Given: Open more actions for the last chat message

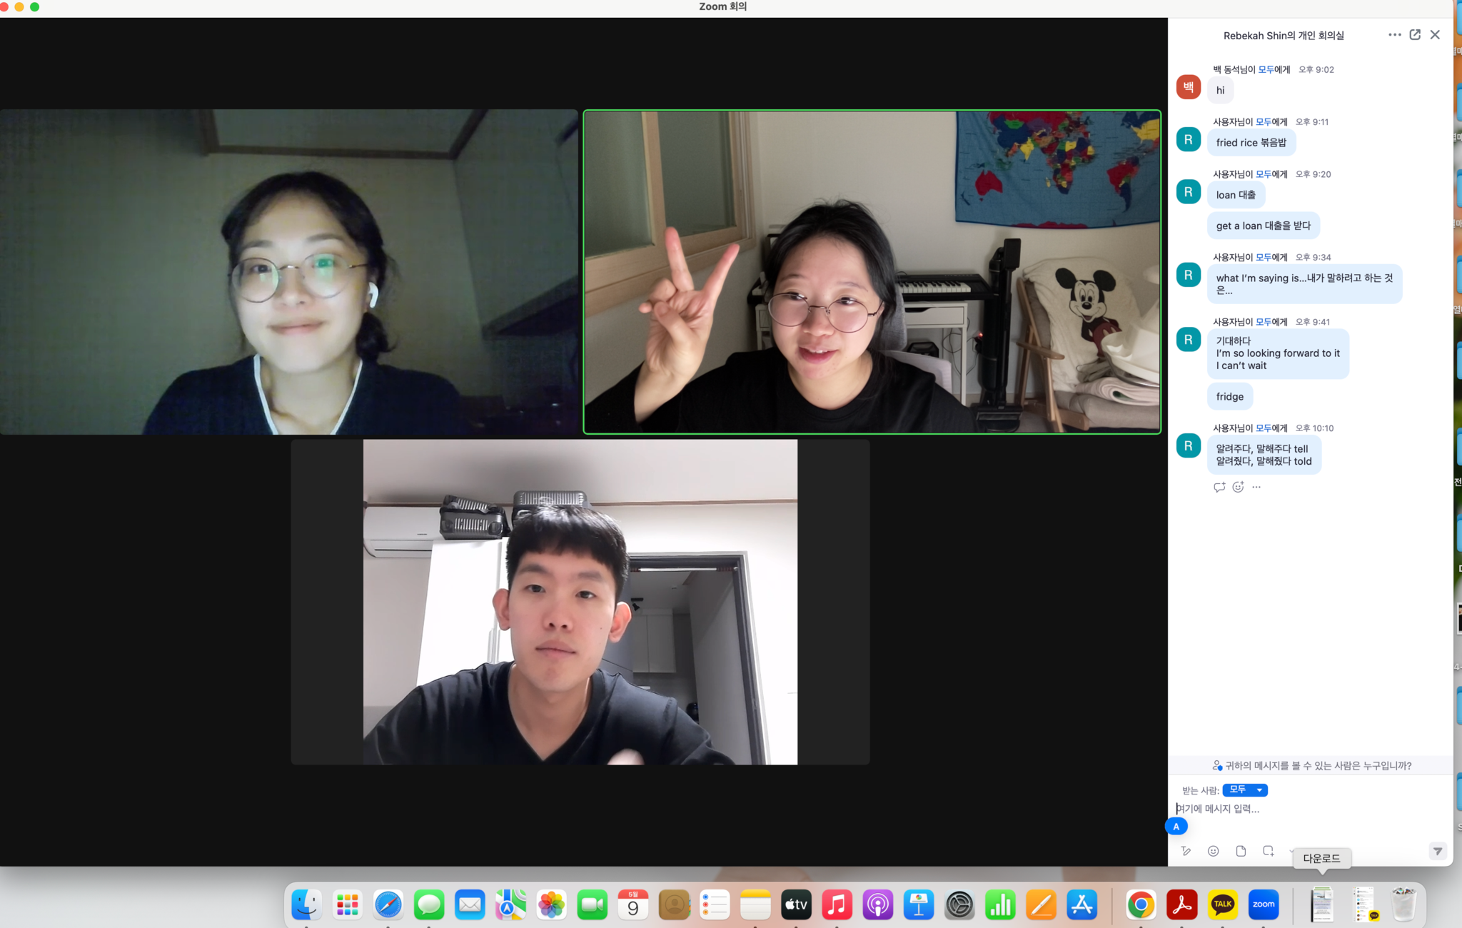Looking at the screenshot, I should (1256, 487).
